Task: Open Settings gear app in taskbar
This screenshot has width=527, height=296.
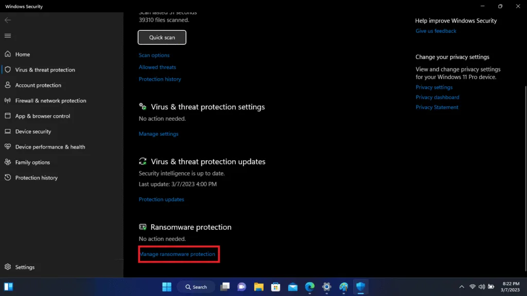Action: click(327, 287)
